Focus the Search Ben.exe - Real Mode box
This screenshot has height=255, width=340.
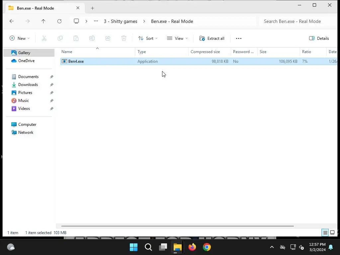[298, 21]
